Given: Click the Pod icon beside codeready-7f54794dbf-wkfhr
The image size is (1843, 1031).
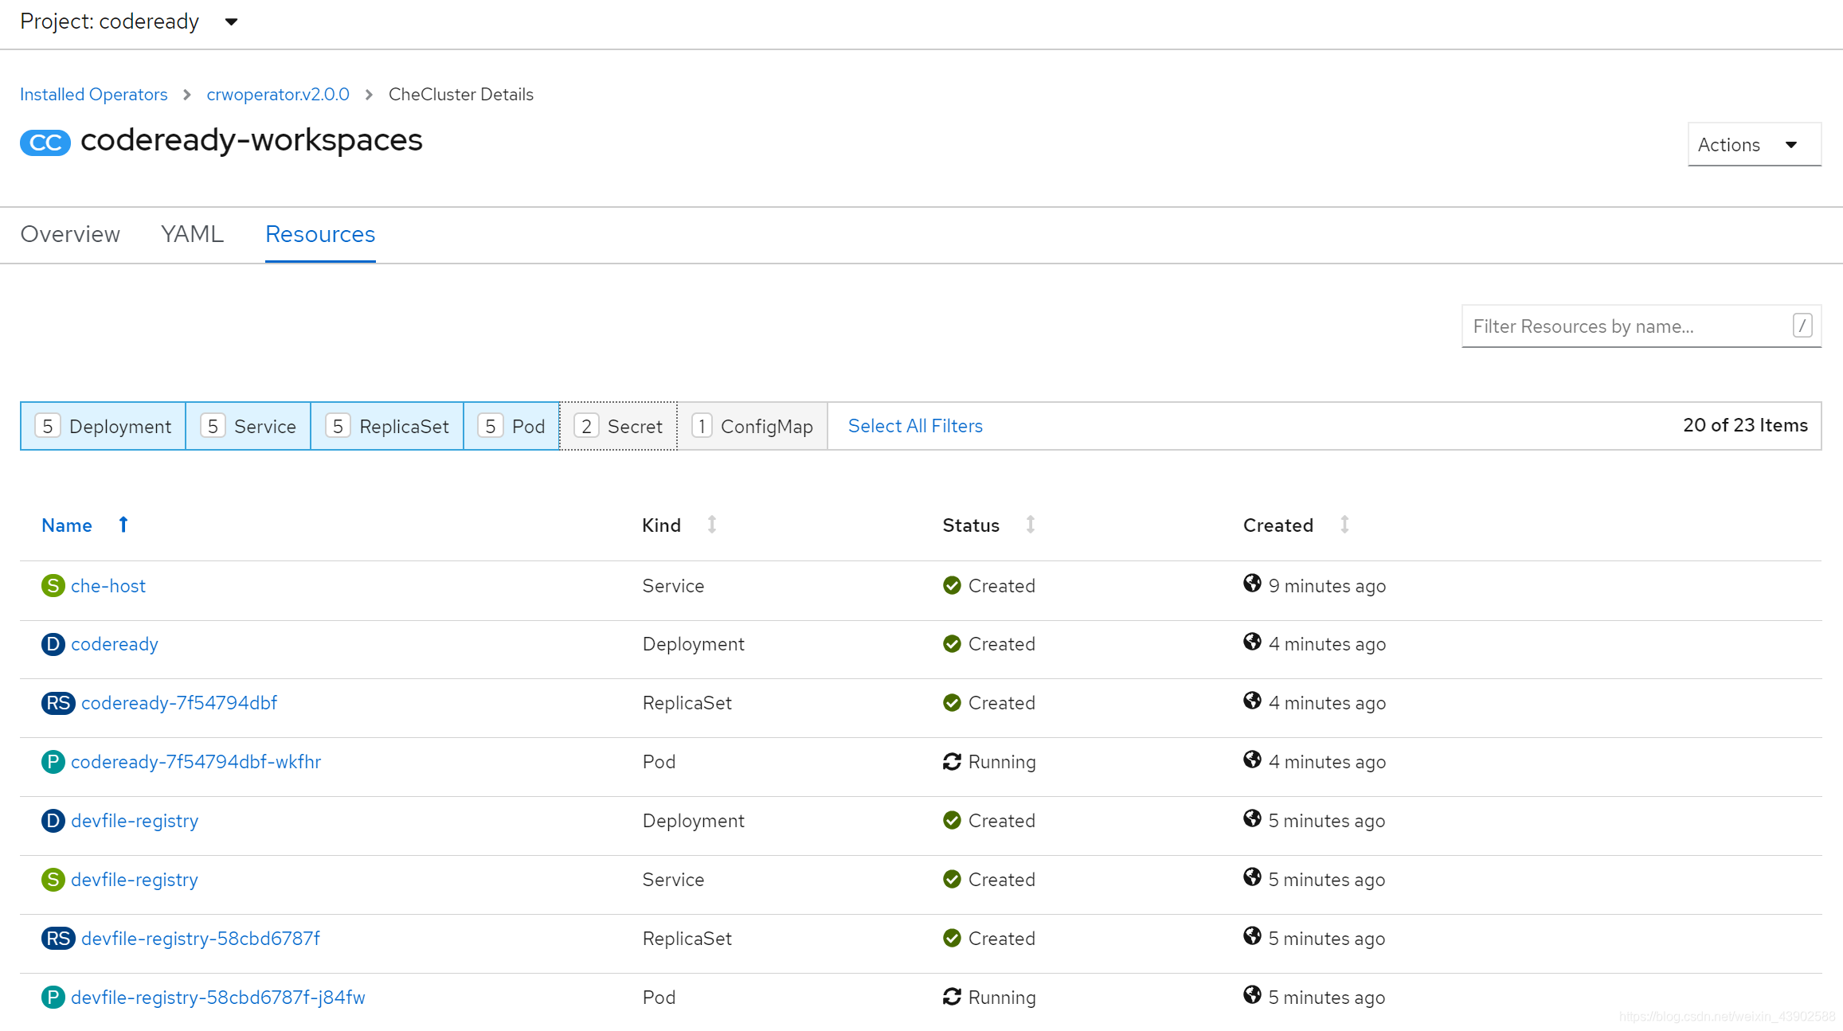Looking at the screenshot, I should (53, 762).
